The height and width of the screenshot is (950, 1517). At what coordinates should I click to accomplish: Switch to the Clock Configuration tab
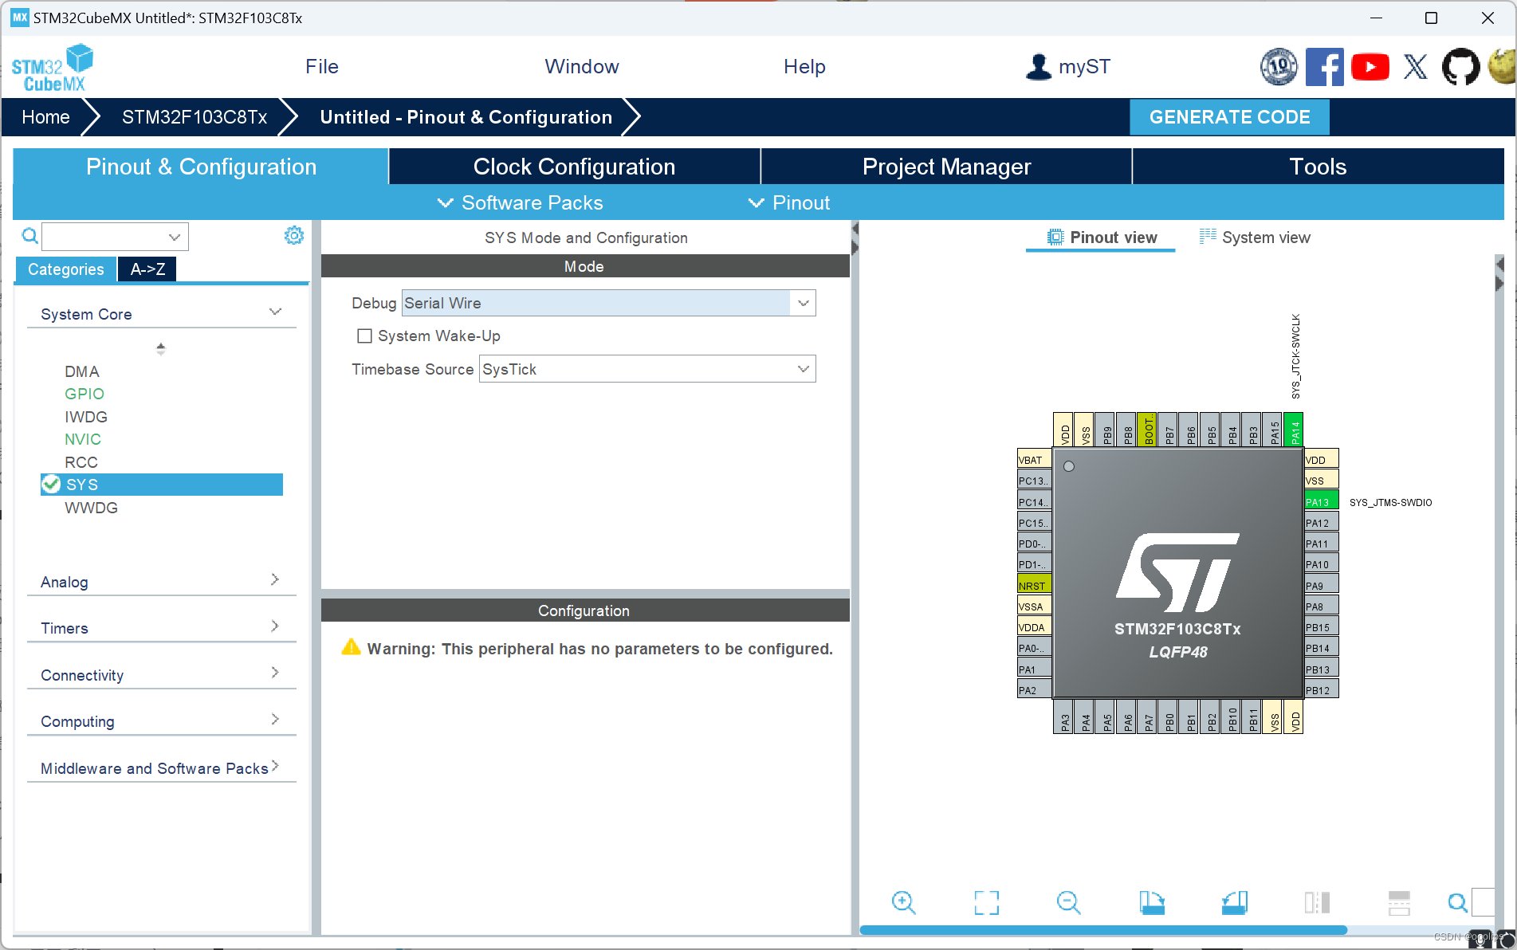click(x=574, y=166)
